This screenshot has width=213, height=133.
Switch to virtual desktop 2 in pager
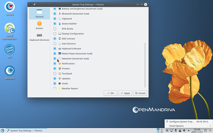click(x=162, y=130)
